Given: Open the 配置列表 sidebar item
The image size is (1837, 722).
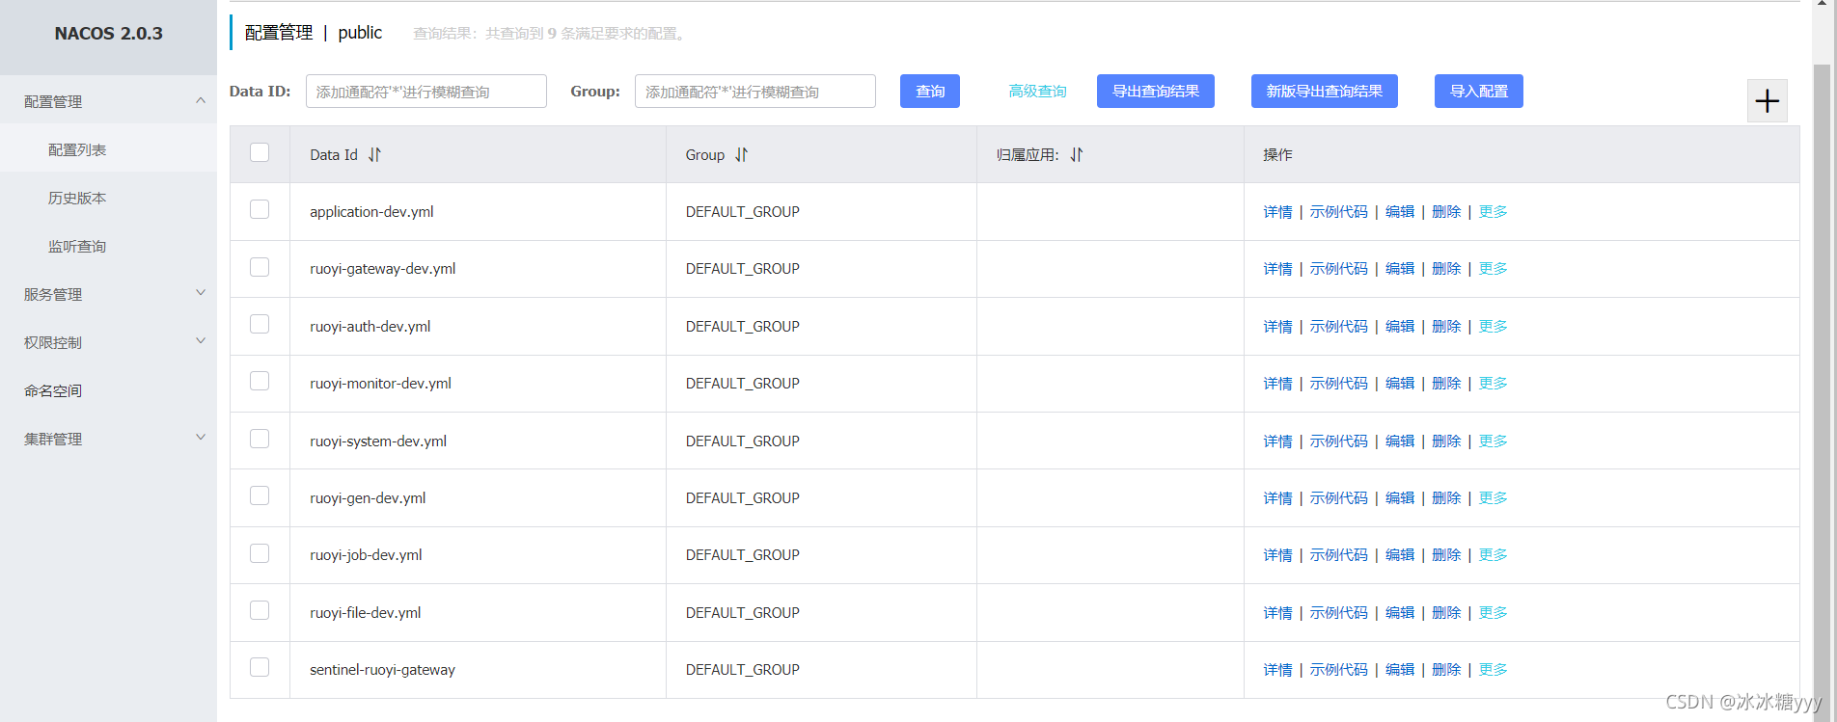Looking at the screenshot, I should click(77, 149).
